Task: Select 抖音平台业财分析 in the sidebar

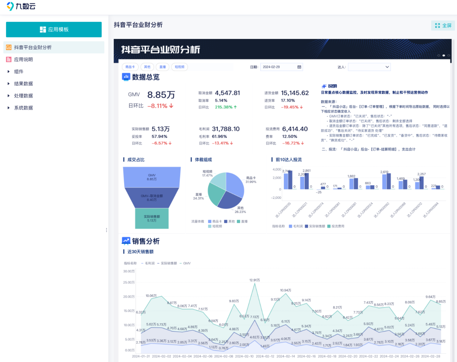Action: (x=33, y=47)
